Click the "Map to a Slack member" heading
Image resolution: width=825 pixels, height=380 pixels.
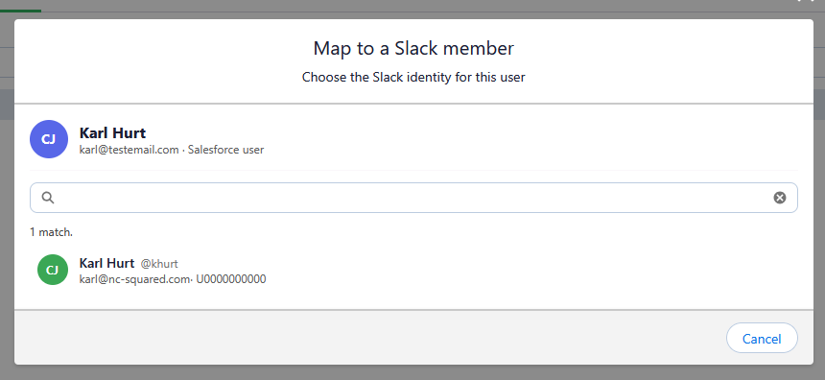click(413, 48)
